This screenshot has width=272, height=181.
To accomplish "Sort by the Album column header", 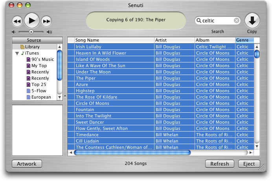I will (x=215, y=40).
